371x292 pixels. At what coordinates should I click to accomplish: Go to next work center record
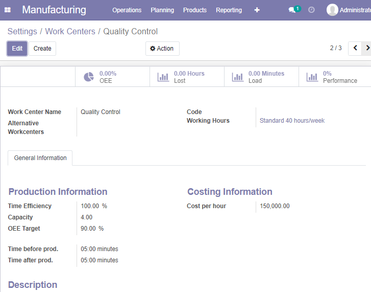pos(367,49)
